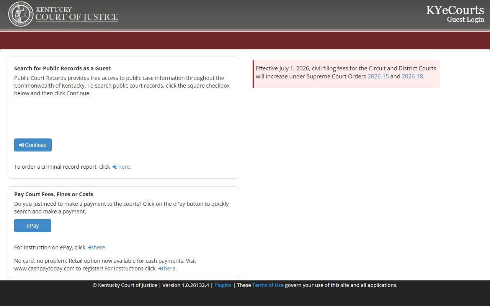This screenshot has height=306, width=490.
Task: Open Supreme Court Order 2026-15 link
Action: tap(378, 76)
